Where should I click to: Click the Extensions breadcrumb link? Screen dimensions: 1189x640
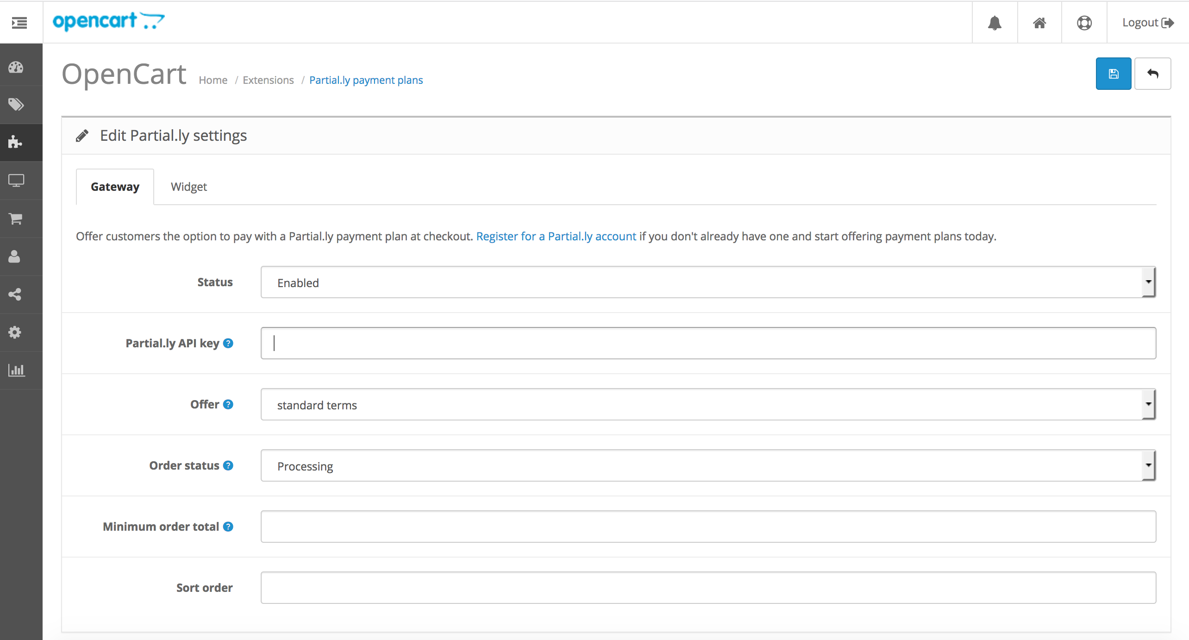click(x=268, y=80)
